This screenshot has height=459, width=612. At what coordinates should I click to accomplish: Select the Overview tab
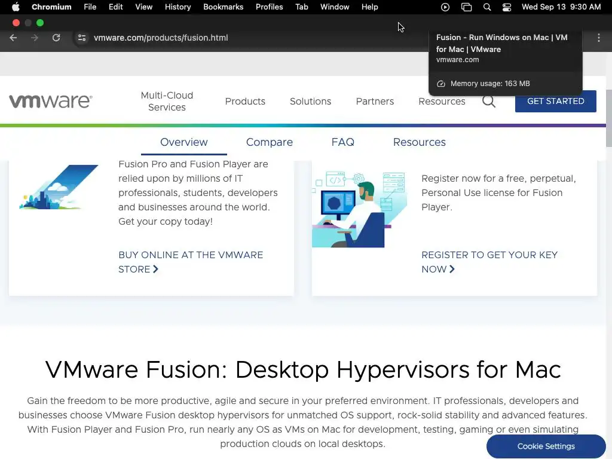click(x=184, y=142)
